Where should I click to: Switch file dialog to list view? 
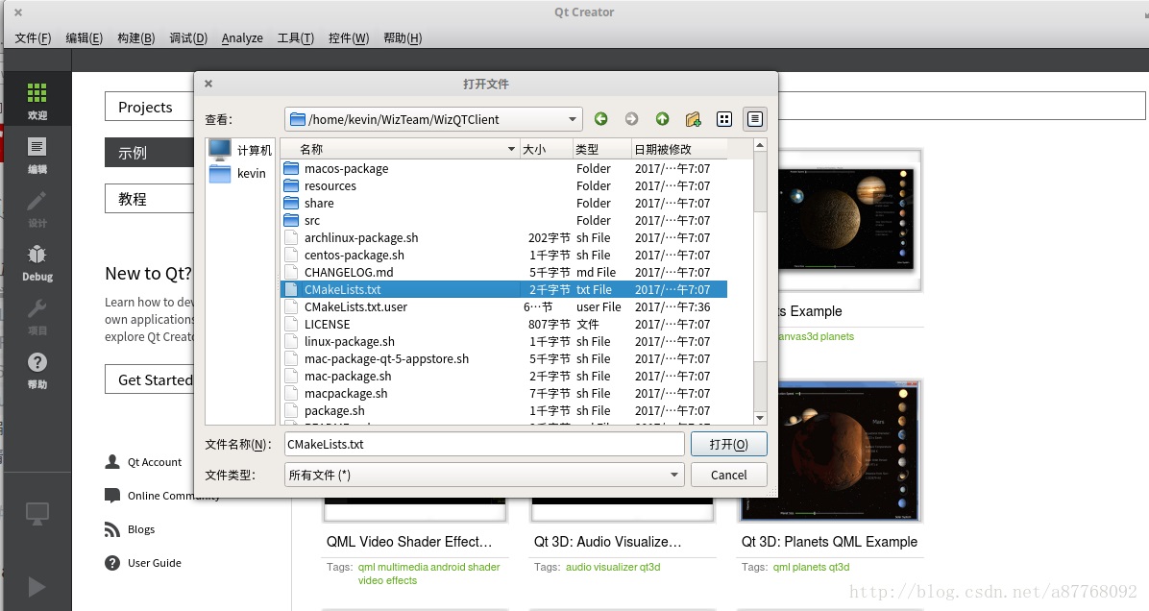(724, 119)
